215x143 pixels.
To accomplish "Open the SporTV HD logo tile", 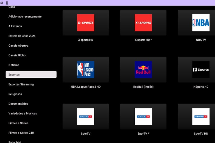I will 197,116.
